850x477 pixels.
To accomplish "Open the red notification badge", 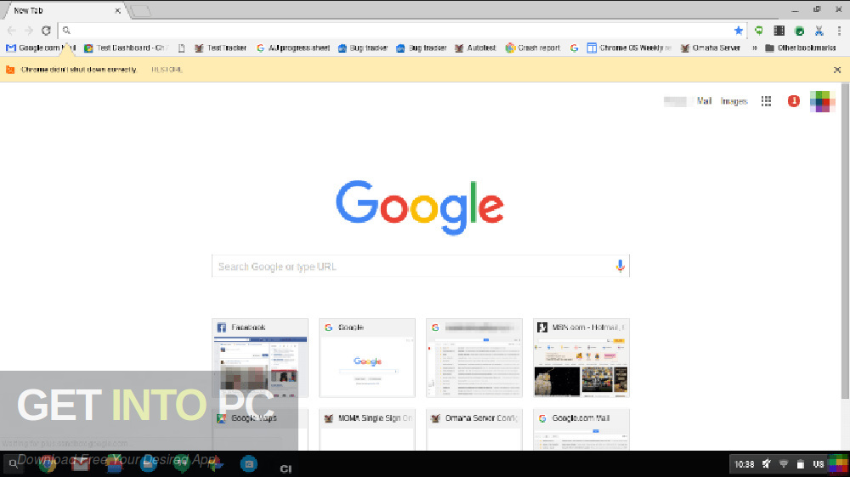I will pyautogui.click(x=794, y=101).
